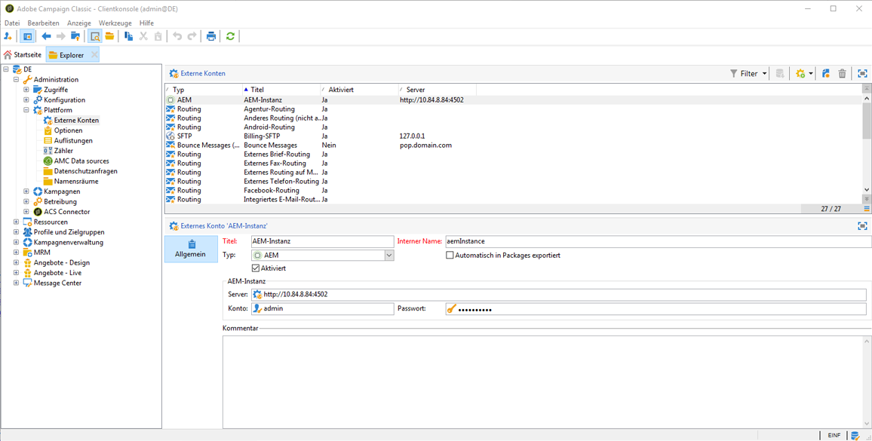Click the Interner Name input field

(x=657, y=241)
